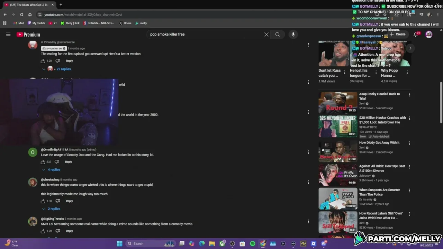Viewport: 443px width, 249px height.
Task: Open options for $25 Million Hacker video
Action: [409, 118]
